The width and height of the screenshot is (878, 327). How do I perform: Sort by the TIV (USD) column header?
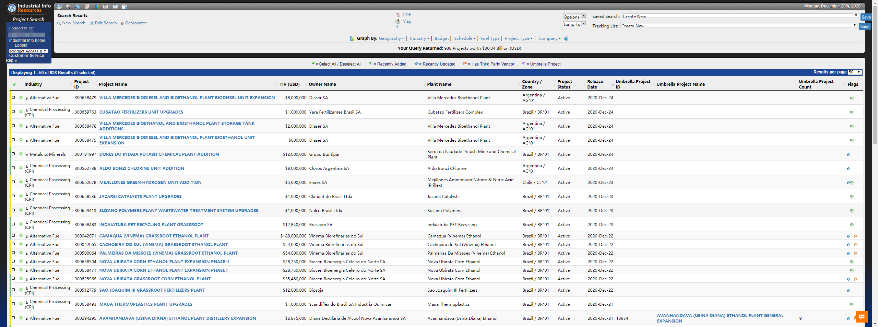tap(289, 84)
